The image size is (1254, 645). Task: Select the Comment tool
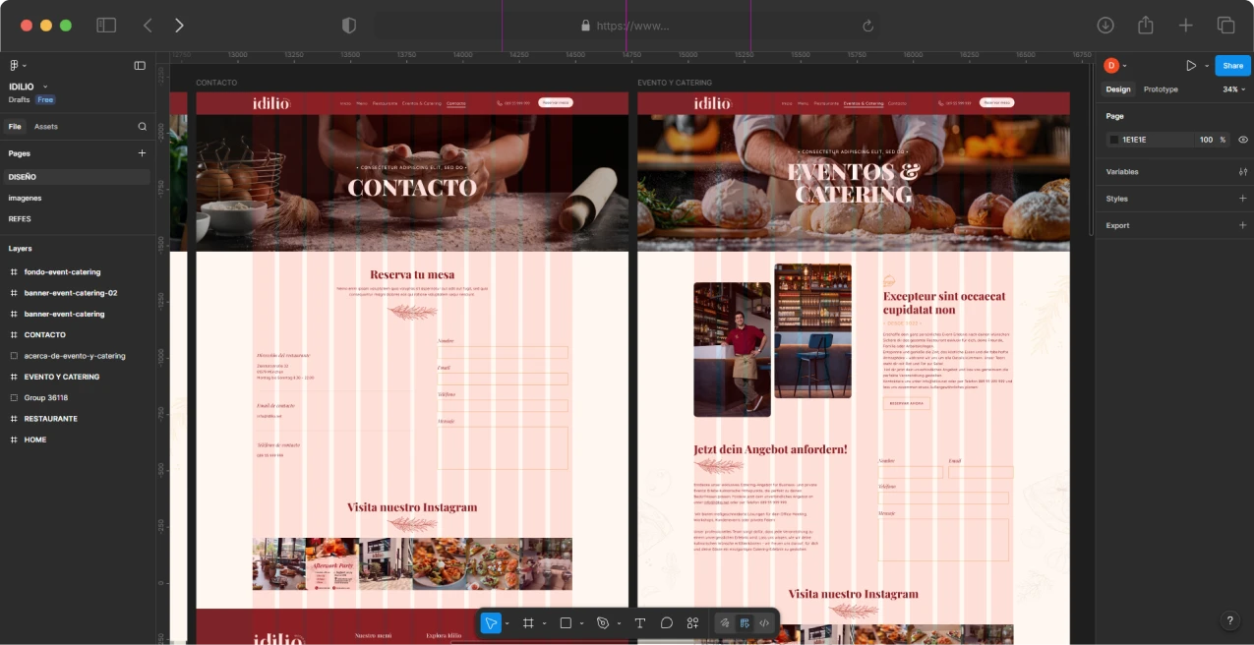pyautogui.click(x=666, y=623)
